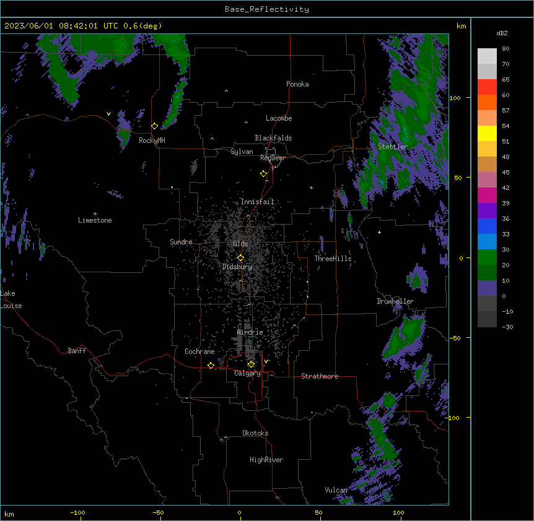Click the HighRiver label
This screenshot has width=534, height=521.
[266, 460]
